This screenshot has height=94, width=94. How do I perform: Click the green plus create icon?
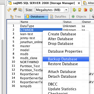[x=74, y=10]
